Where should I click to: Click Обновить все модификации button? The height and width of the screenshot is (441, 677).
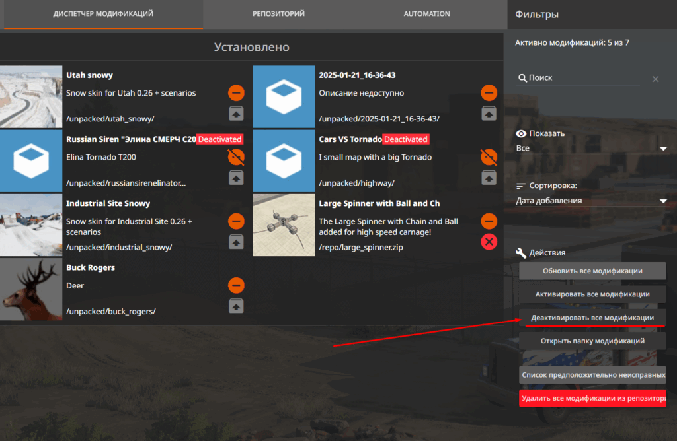(592, 271)
